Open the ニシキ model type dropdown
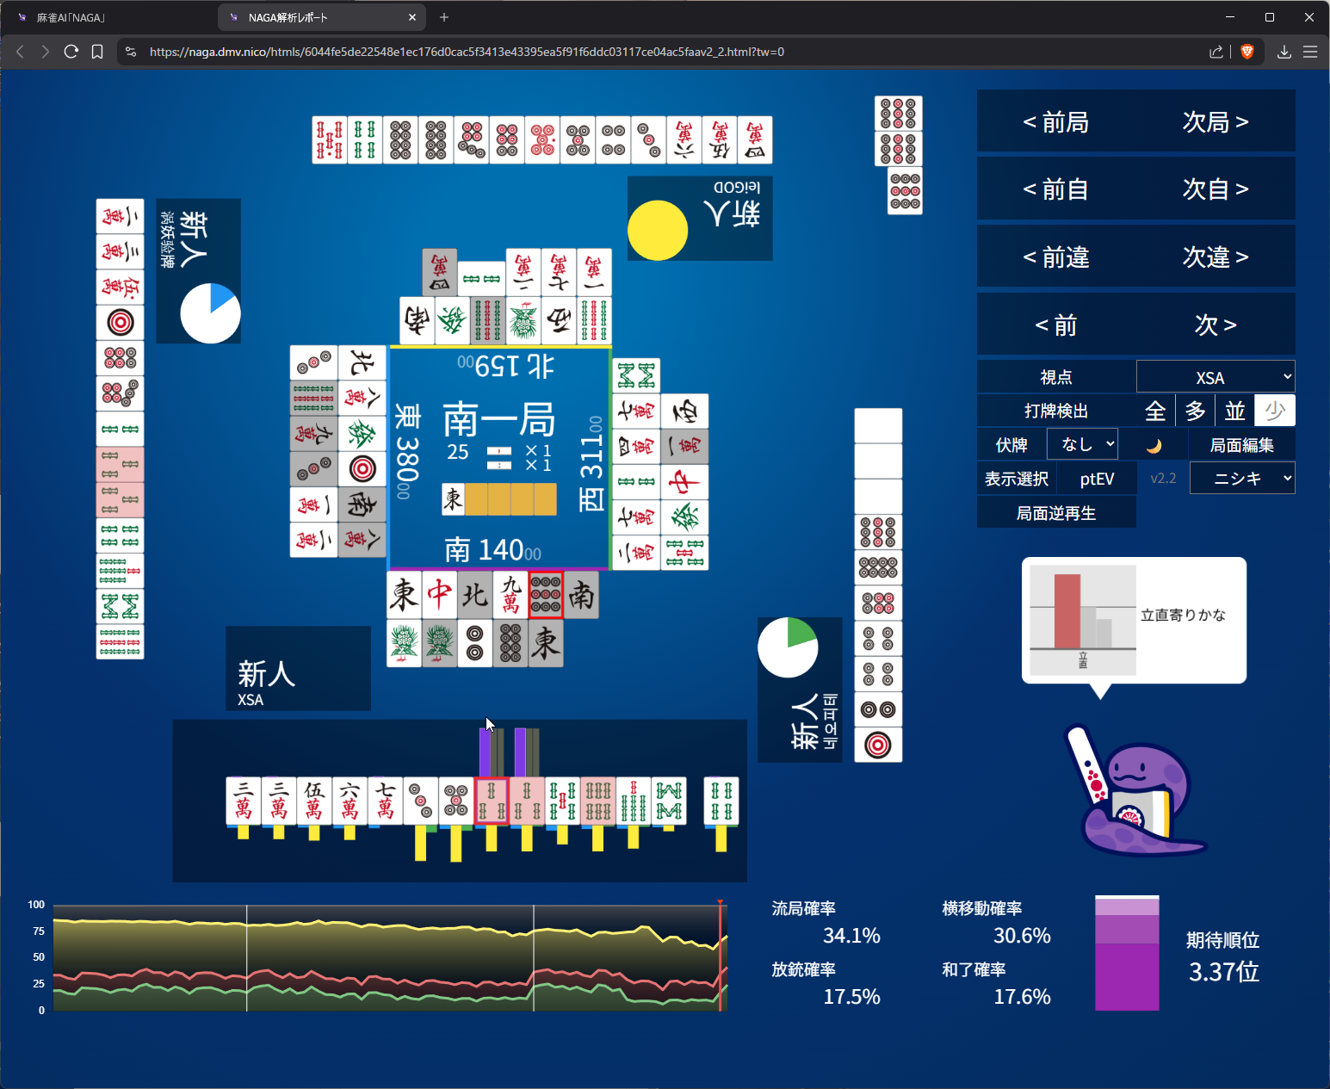This screenshot has height=1089, width=1330. (1241, 479)
